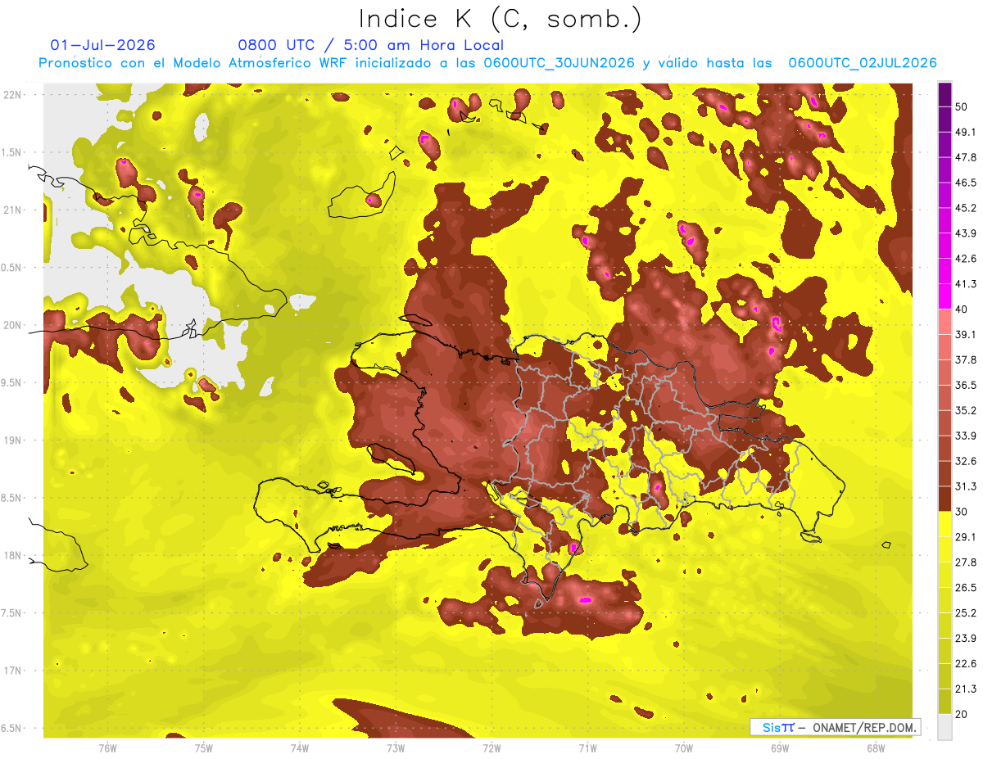Click the "ONAMET/REP.DOM." credit label
This screenshot has width=983, height=759.
tap(865, 727)
